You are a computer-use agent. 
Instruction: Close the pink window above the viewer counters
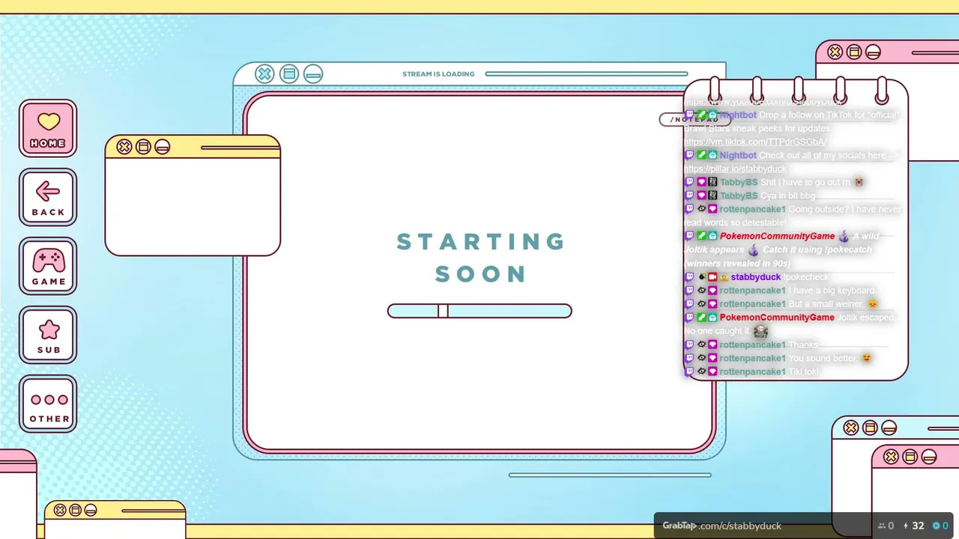891,457
